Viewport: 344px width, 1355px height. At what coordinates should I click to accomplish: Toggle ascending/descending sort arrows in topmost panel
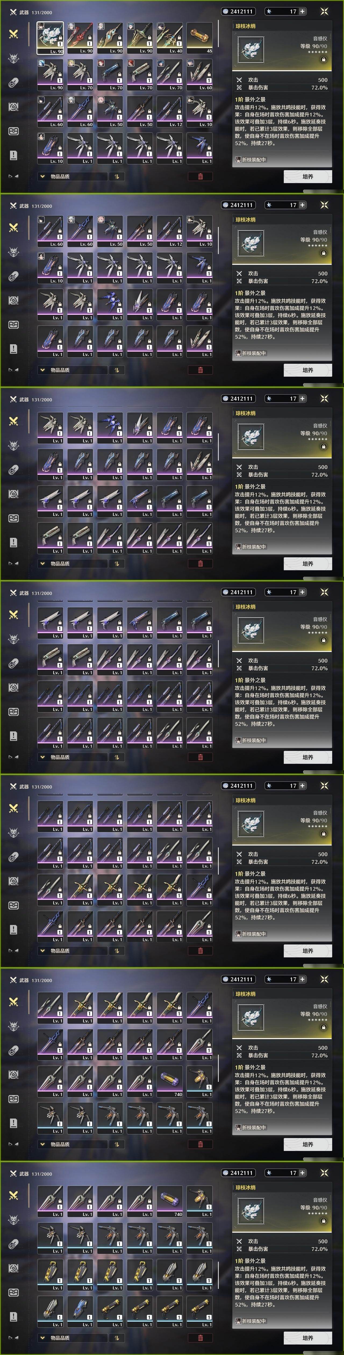click(x=116, y=176)
